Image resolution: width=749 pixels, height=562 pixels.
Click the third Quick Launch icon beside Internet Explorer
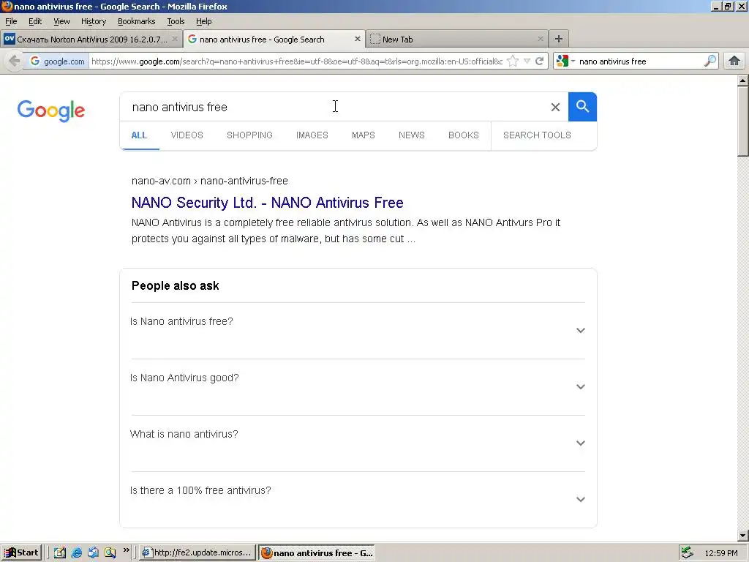93,552
